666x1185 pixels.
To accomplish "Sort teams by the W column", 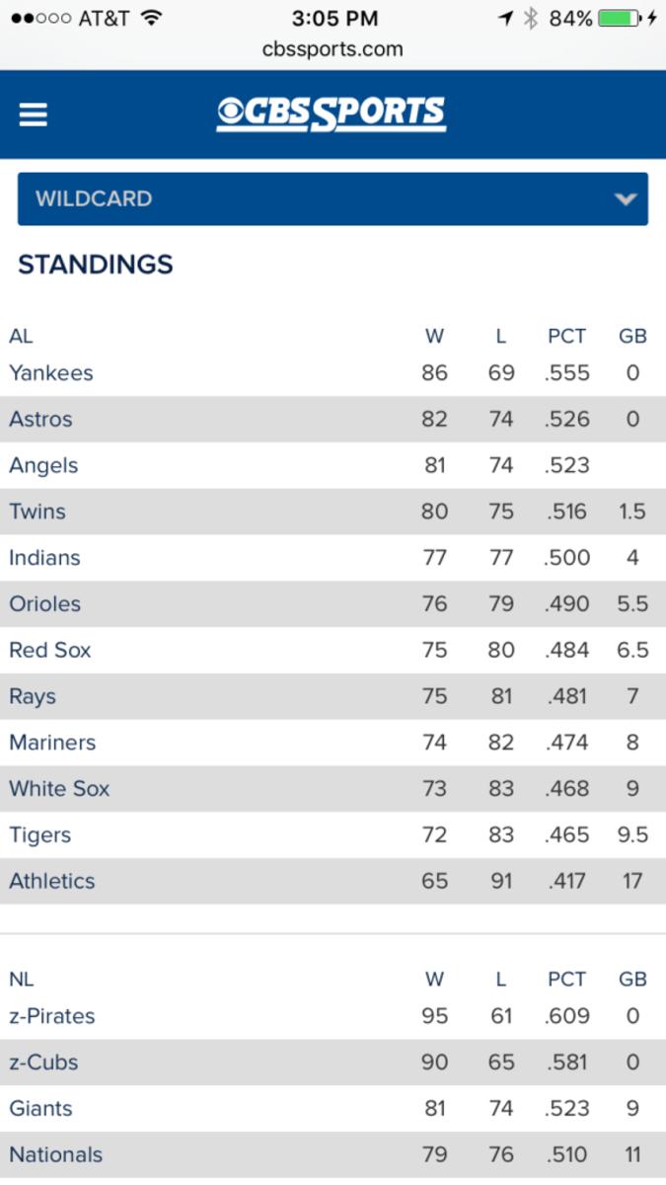I will [x=435, y=336].
